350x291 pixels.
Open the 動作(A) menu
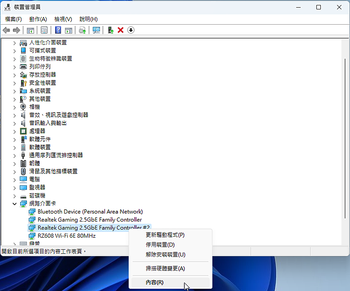38,19
